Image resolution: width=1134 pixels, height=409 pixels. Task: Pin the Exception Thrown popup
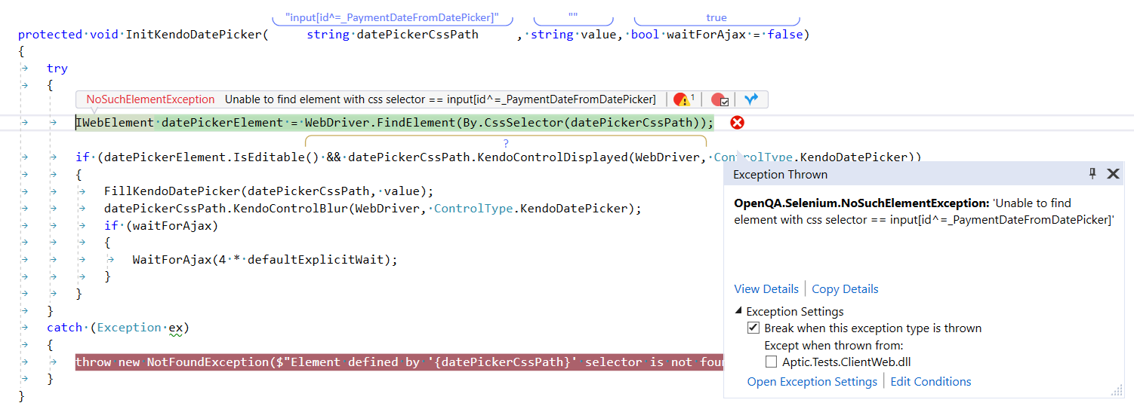[1092, 174]
